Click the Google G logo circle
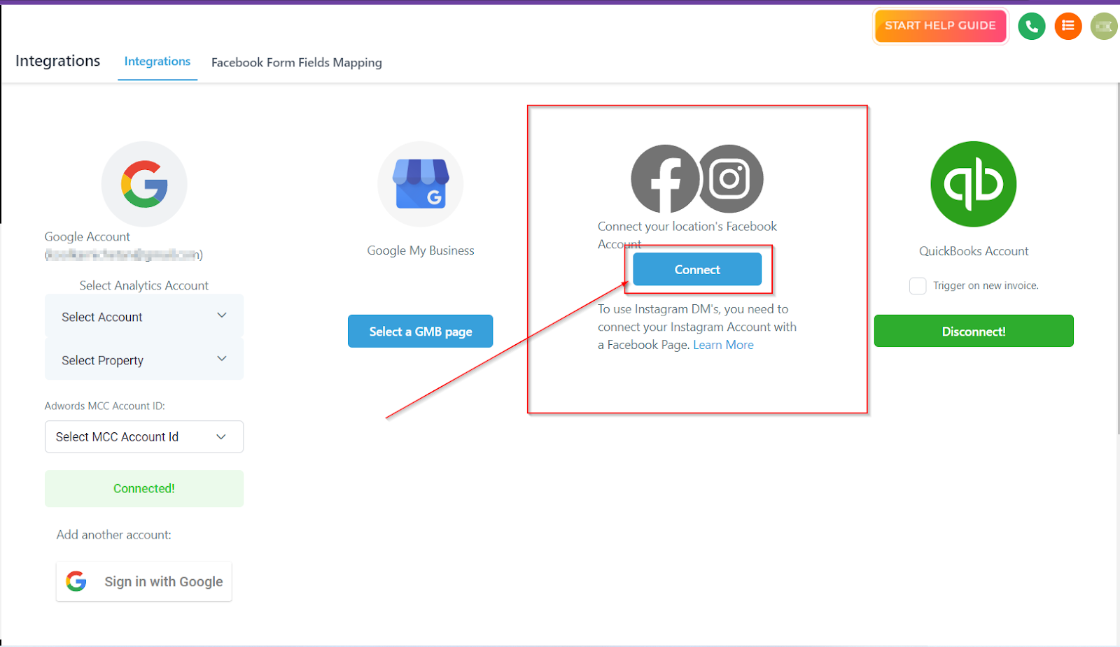Image resolution: width=1120 pixels, height=647 pixels. [144, 184]
